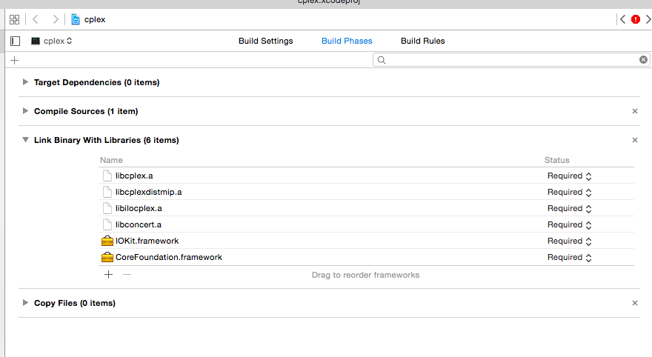
Task: Change Required status for libcplex.a
Action: pyautogui.click(x=569, y=176)
